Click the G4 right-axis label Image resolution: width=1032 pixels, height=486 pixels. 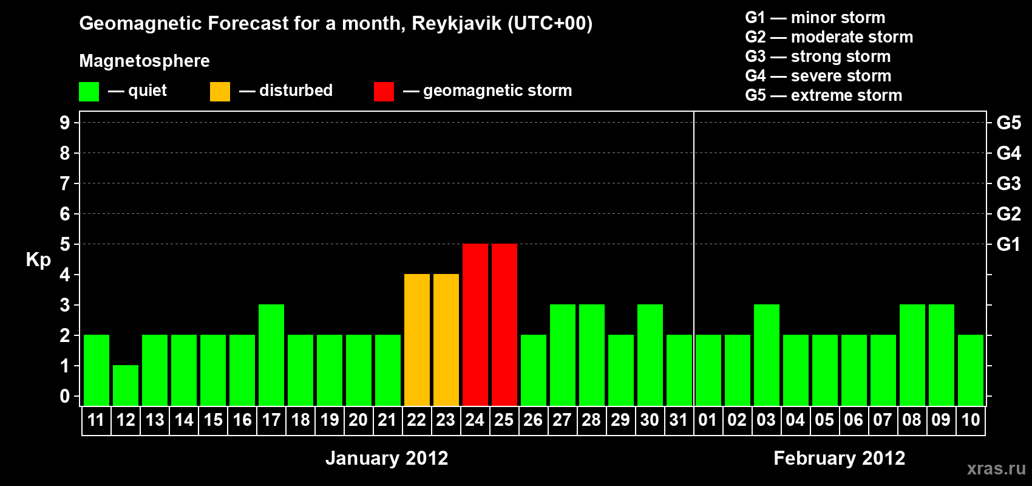[1008, 153]
